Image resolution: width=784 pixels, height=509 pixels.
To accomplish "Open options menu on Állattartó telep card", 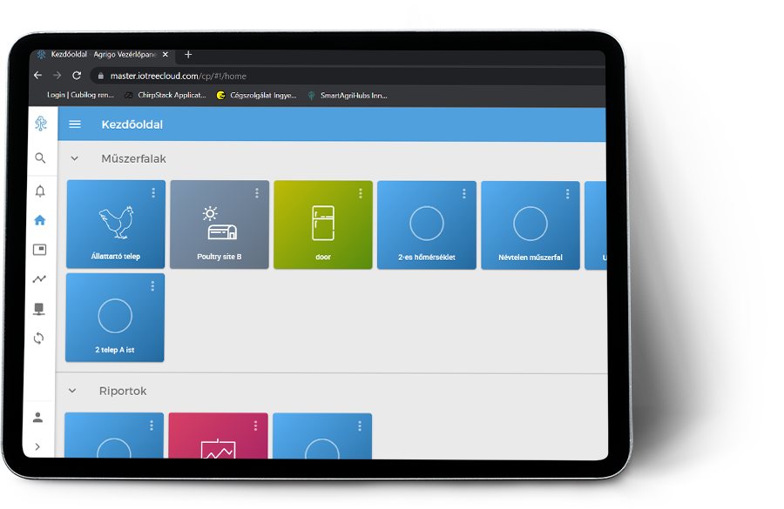I will tap(153, 192).
